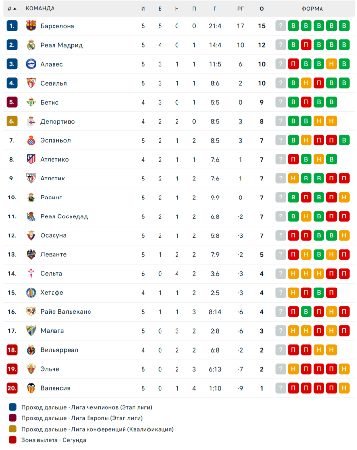357x450 pixels.
Task: Click the red Сегунда relegation zone swatch
Action: click(x=12, y=440)
